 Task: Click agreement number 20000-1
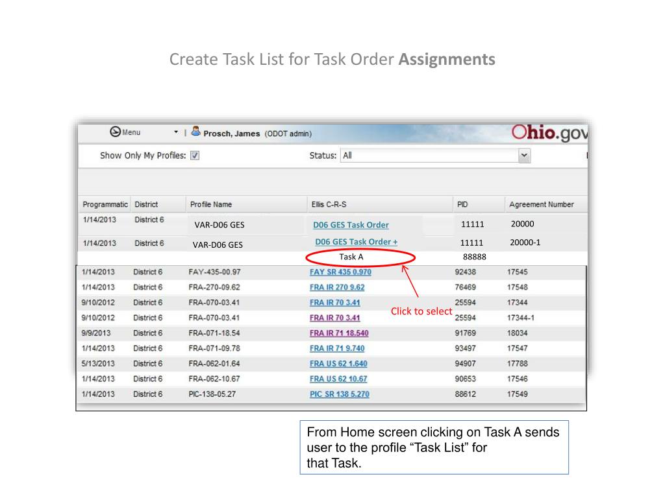click(525, 243)
